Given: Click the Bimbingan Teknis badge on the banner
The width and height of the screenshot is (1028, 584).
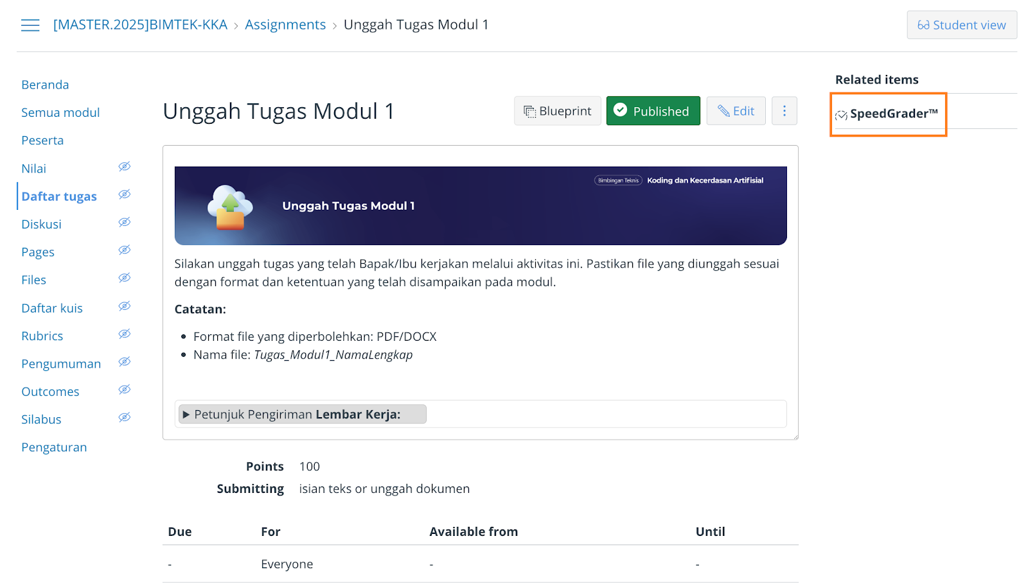Looking at the screenshot, I should [618, 180].
